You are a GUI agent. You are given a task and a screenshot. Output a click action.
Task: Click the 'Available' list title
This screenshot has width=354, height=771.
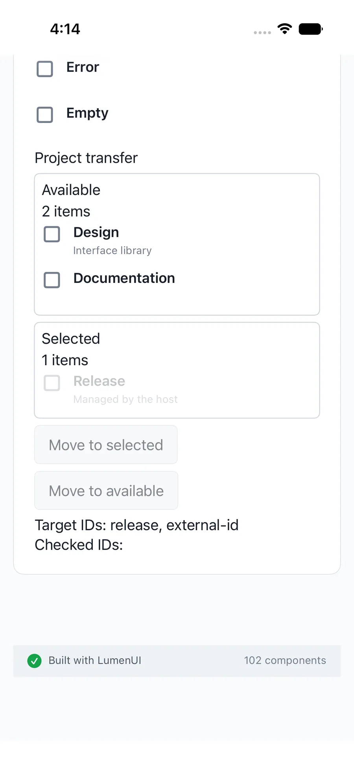pyautogui.click(x=71, y=190)
